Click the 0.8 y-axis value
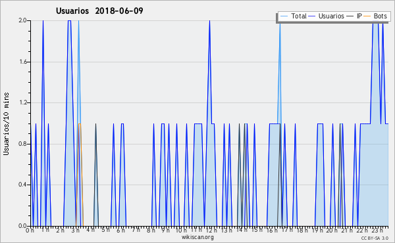 pyautogui.click(x=23, y=144)
